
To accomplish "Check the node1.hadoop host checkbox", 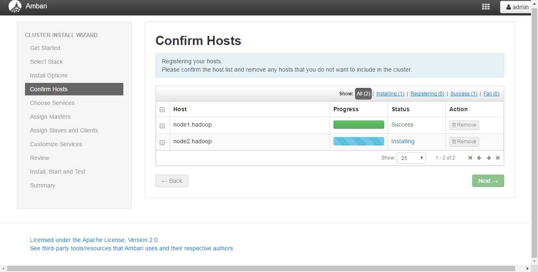I will click(x=162, y=125).
